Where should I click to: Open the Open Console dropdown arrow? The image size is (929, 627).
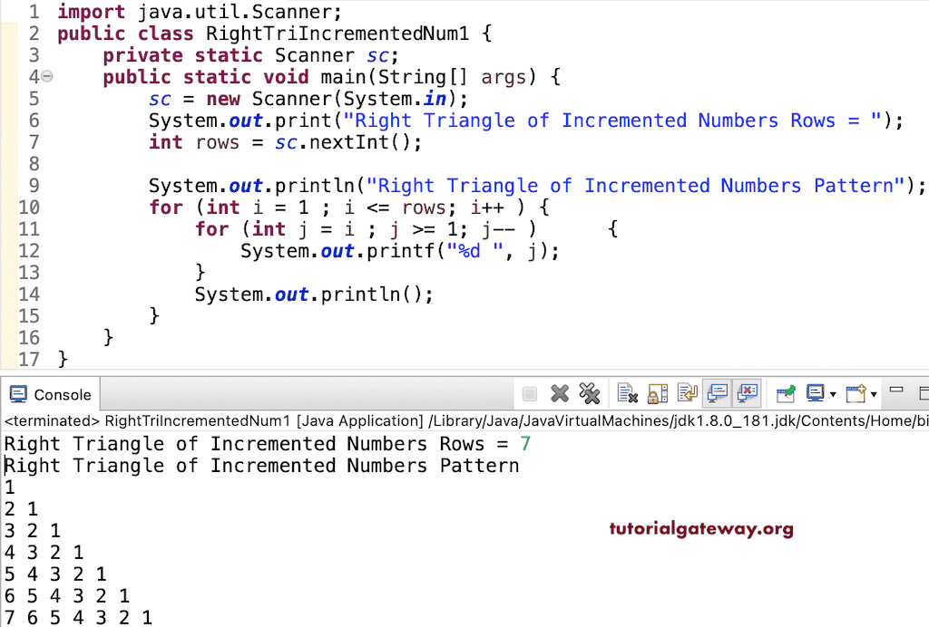coord(872,393)
